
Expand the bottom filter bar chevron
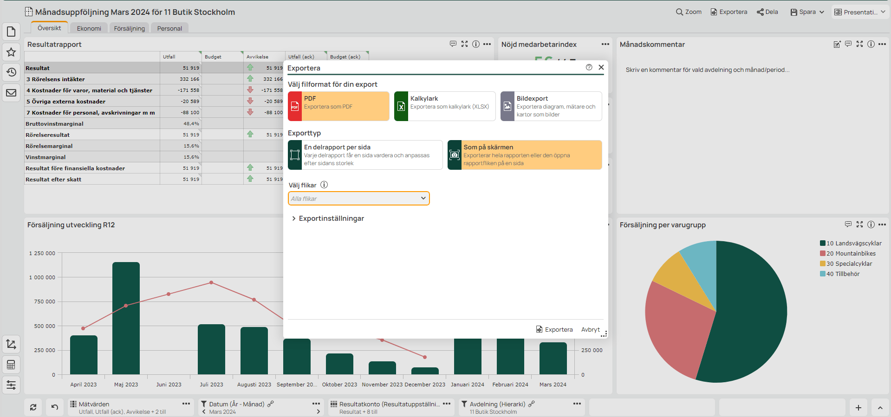(x=880, y=408)
